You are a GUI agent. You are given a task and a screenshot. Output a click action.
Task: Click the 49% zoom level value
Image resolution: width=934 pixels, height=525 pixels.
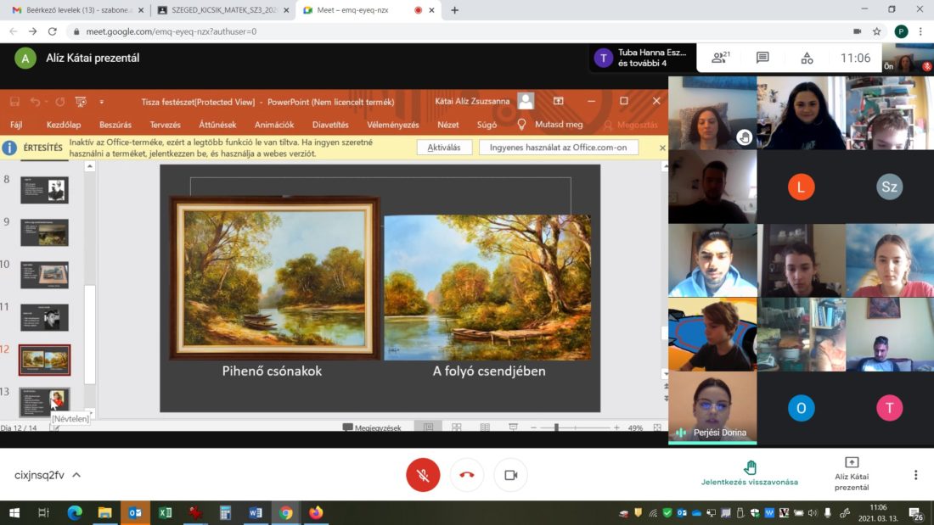[636, 427]
